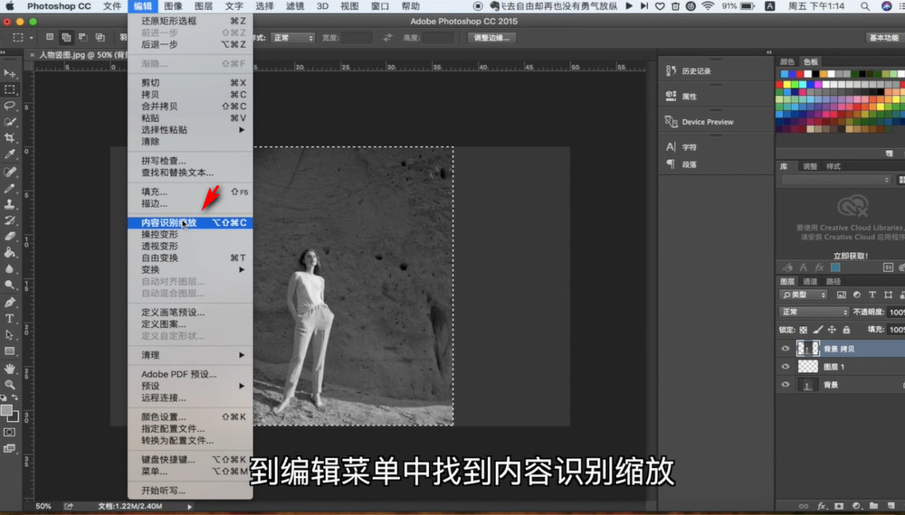Toggle lock transparent pixels
This screenshot has width=905, height=515.
tap(803, 330)
